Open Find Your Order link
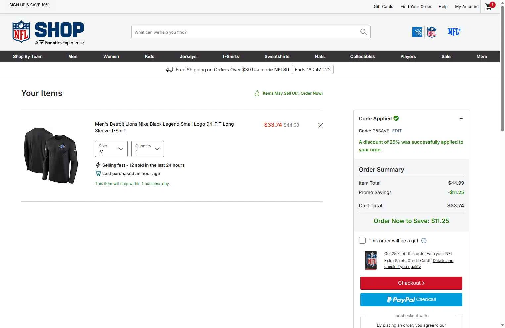The image size is (505, 328). click(x=416, y=6)
